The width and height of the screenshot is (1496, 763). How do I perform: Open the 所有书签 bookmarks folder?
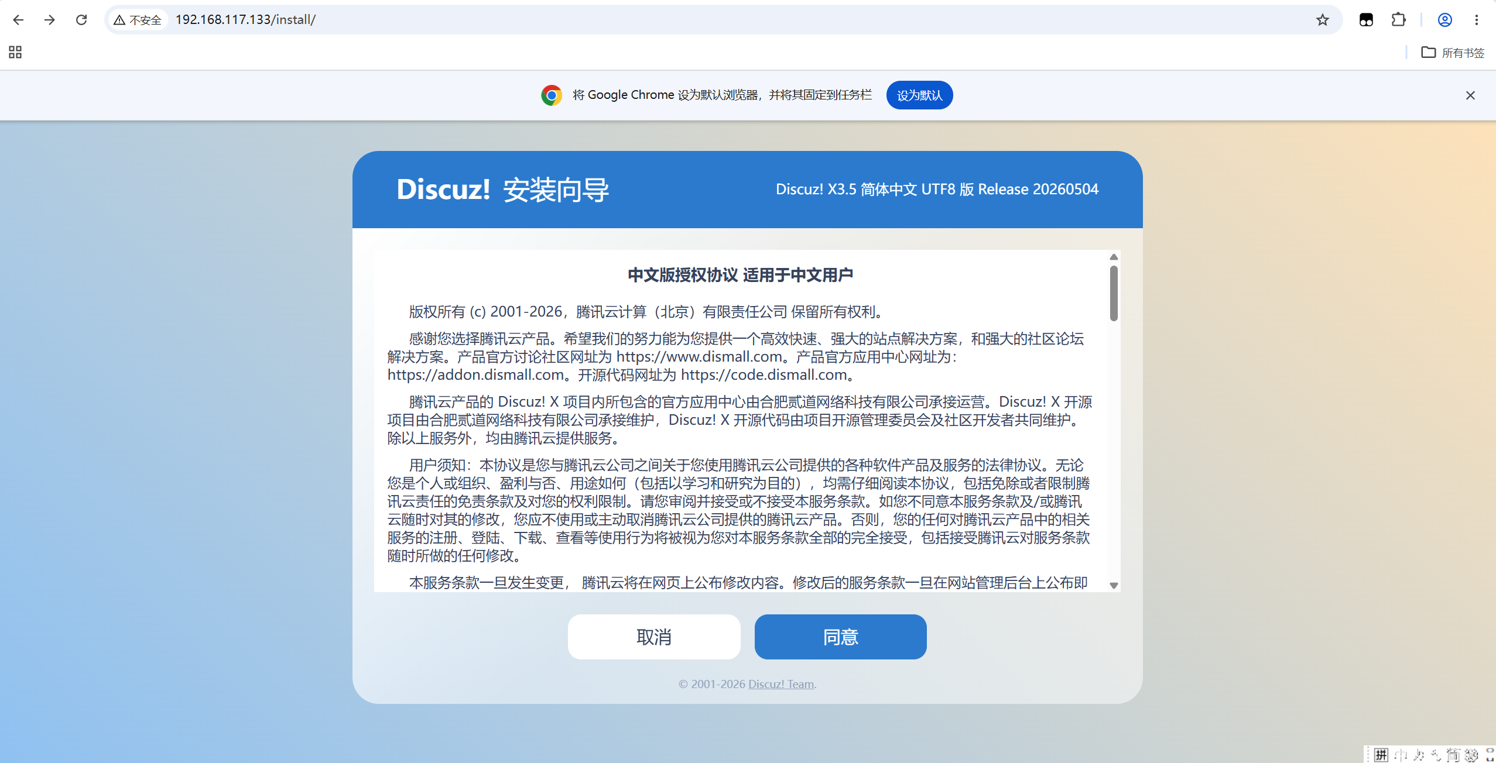point(1453,53)
